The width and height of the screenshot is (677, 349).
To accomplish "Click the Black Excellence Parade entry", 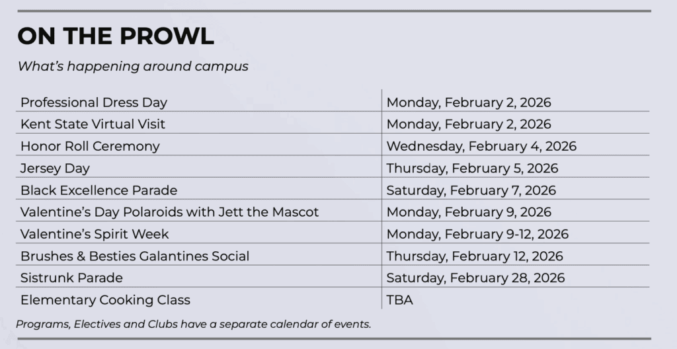I will pyautogui.click(x=99, y=190).
